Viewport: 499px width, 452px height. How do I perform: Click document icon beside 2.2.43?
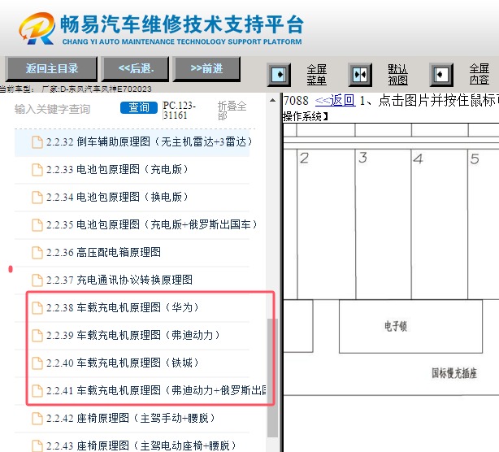[37, 445]
